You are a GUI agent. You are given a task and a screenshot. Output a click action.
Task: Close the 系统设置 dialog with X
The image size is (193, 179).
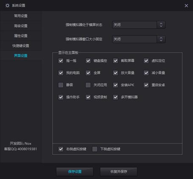click(x=186, y=6)
